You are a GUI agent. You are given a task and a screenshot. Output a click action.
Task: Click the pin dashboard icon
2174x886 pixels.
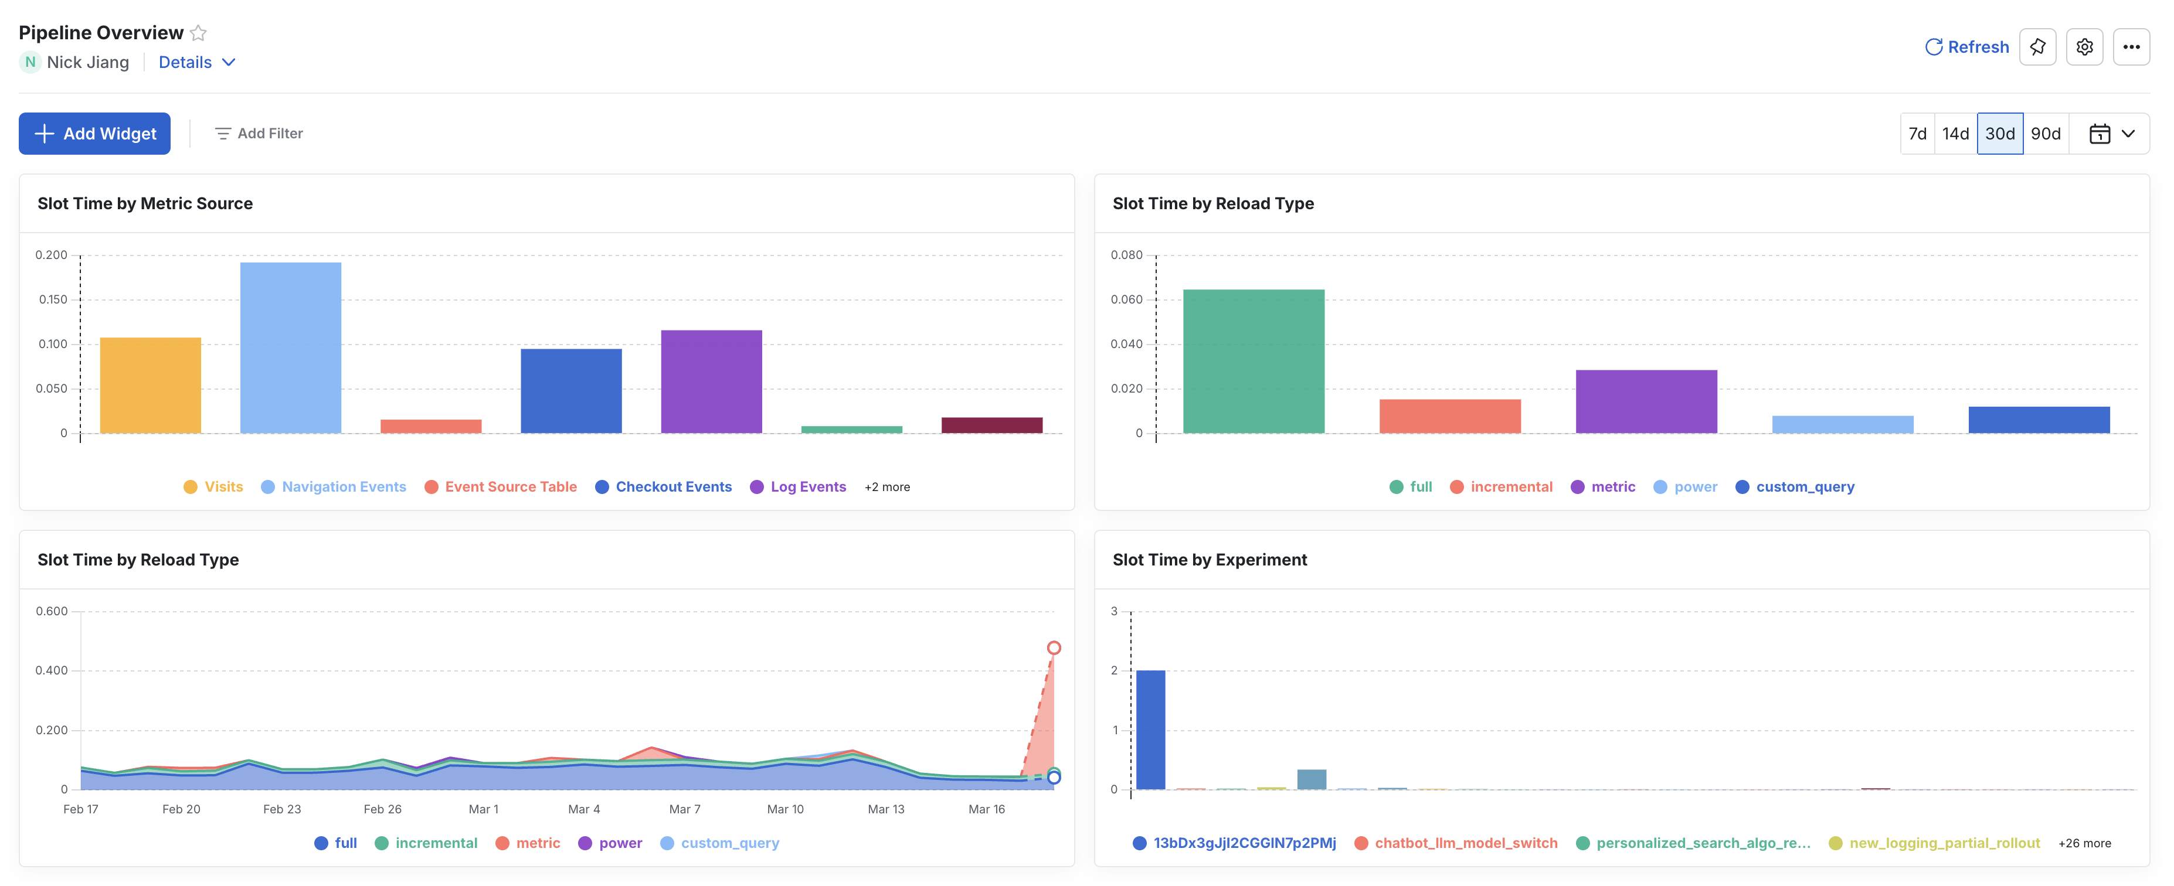tap(2037, 47)
